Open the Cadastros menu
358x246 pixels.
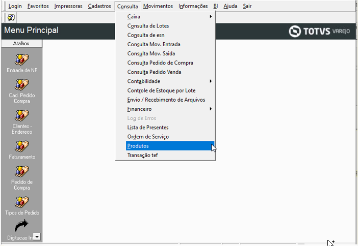coord(99,6)
